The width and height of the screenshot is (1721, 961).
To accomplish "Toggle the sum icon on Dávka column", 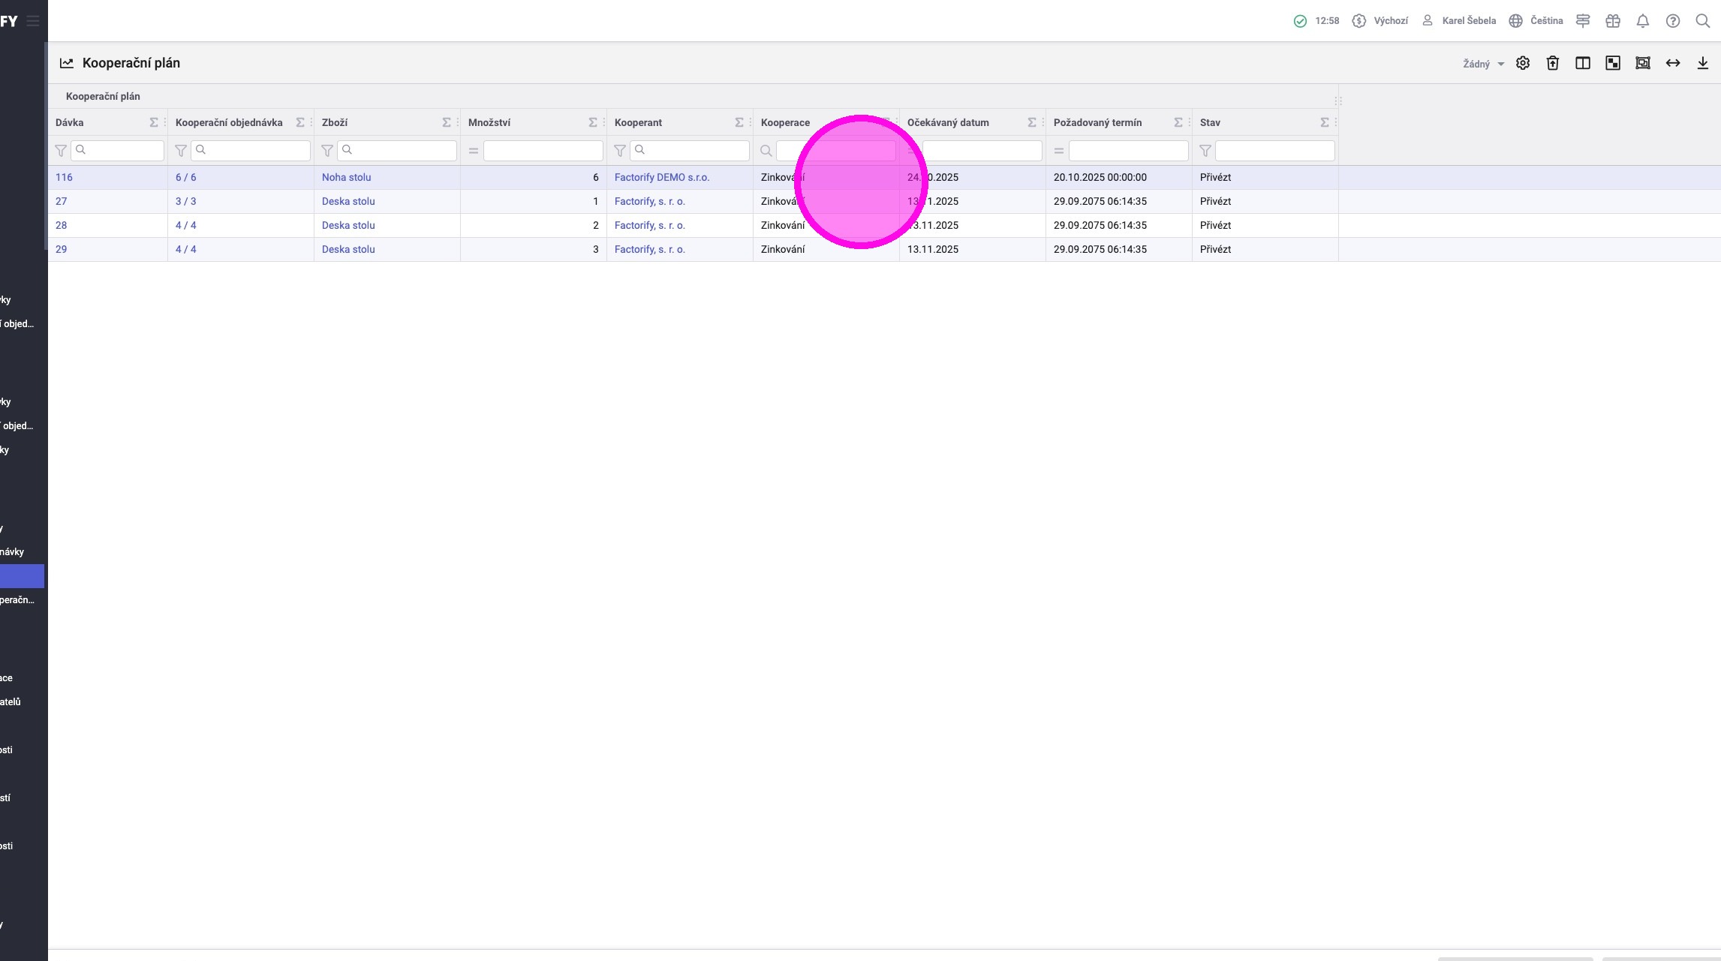I will click(x=153, y=122).
